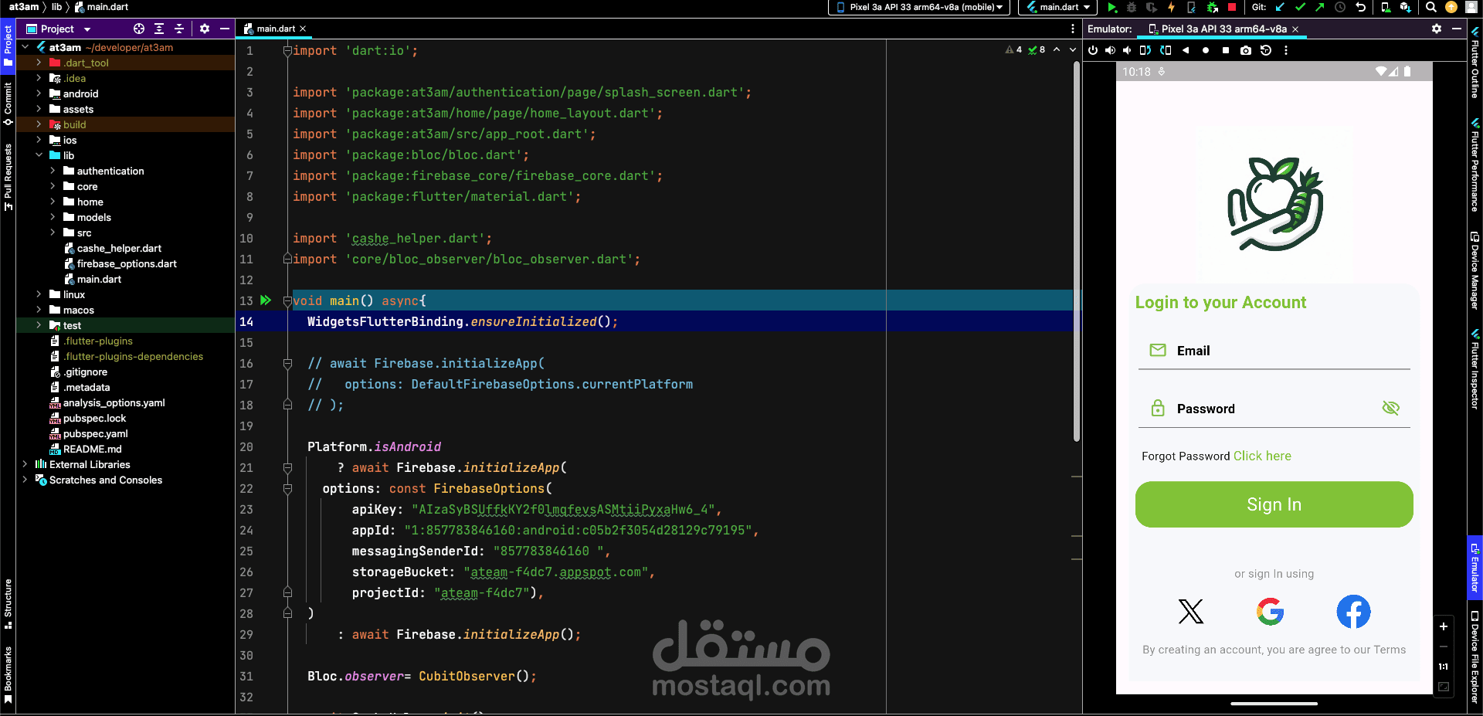Expand the test folder
The width and height of the screenshot is (1483, 716).
(x=39, y=325)
